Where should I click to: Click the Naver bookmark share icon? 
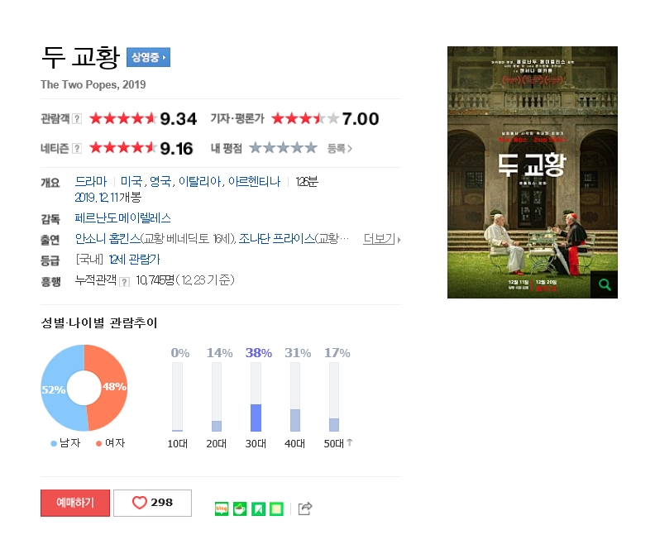[258, 509]
